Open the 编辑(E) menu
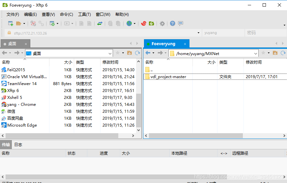287x183 pixels. (30, 15)
